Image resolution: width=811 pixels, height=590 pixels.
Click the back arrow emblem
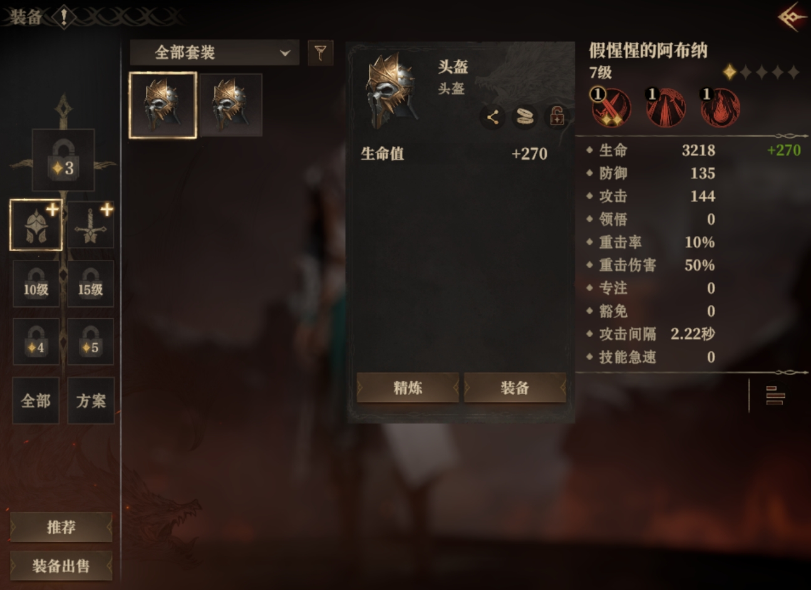(792, 17)
